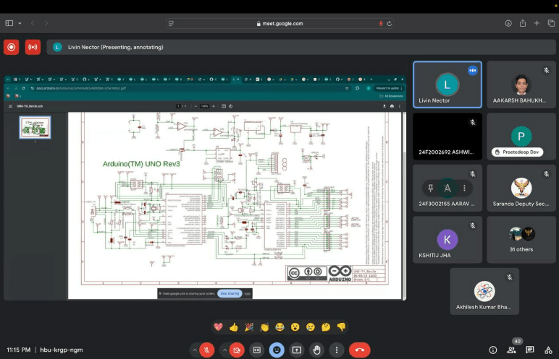Raise your hand in the meeting
The image size is (559, 359).
coord(316,350)
